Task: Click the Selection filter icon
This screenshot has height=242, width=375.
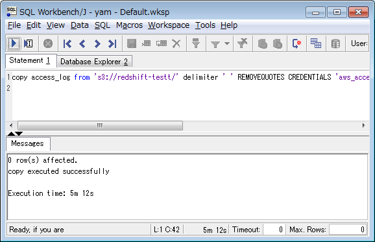Action: pos(196,43)
